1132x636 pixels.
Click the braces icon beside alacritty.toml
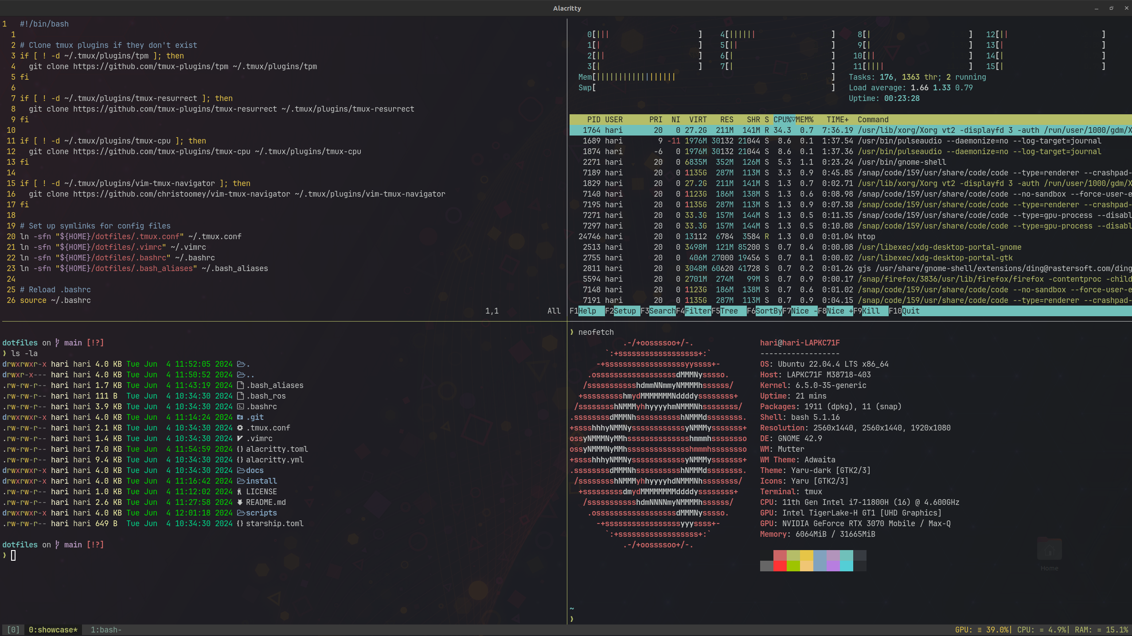pos(240,449)
